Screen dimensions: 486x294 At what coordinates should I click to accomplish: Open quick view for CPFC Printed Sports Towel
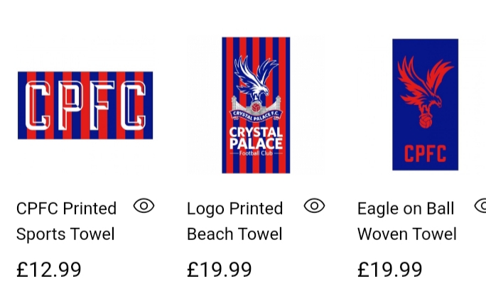pyautogui.click(x=144, y=206)
